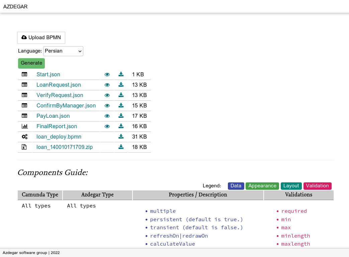The image size is (349, 257).
Task: Click the Azdegar software group footer text
Action: (31, 253)
